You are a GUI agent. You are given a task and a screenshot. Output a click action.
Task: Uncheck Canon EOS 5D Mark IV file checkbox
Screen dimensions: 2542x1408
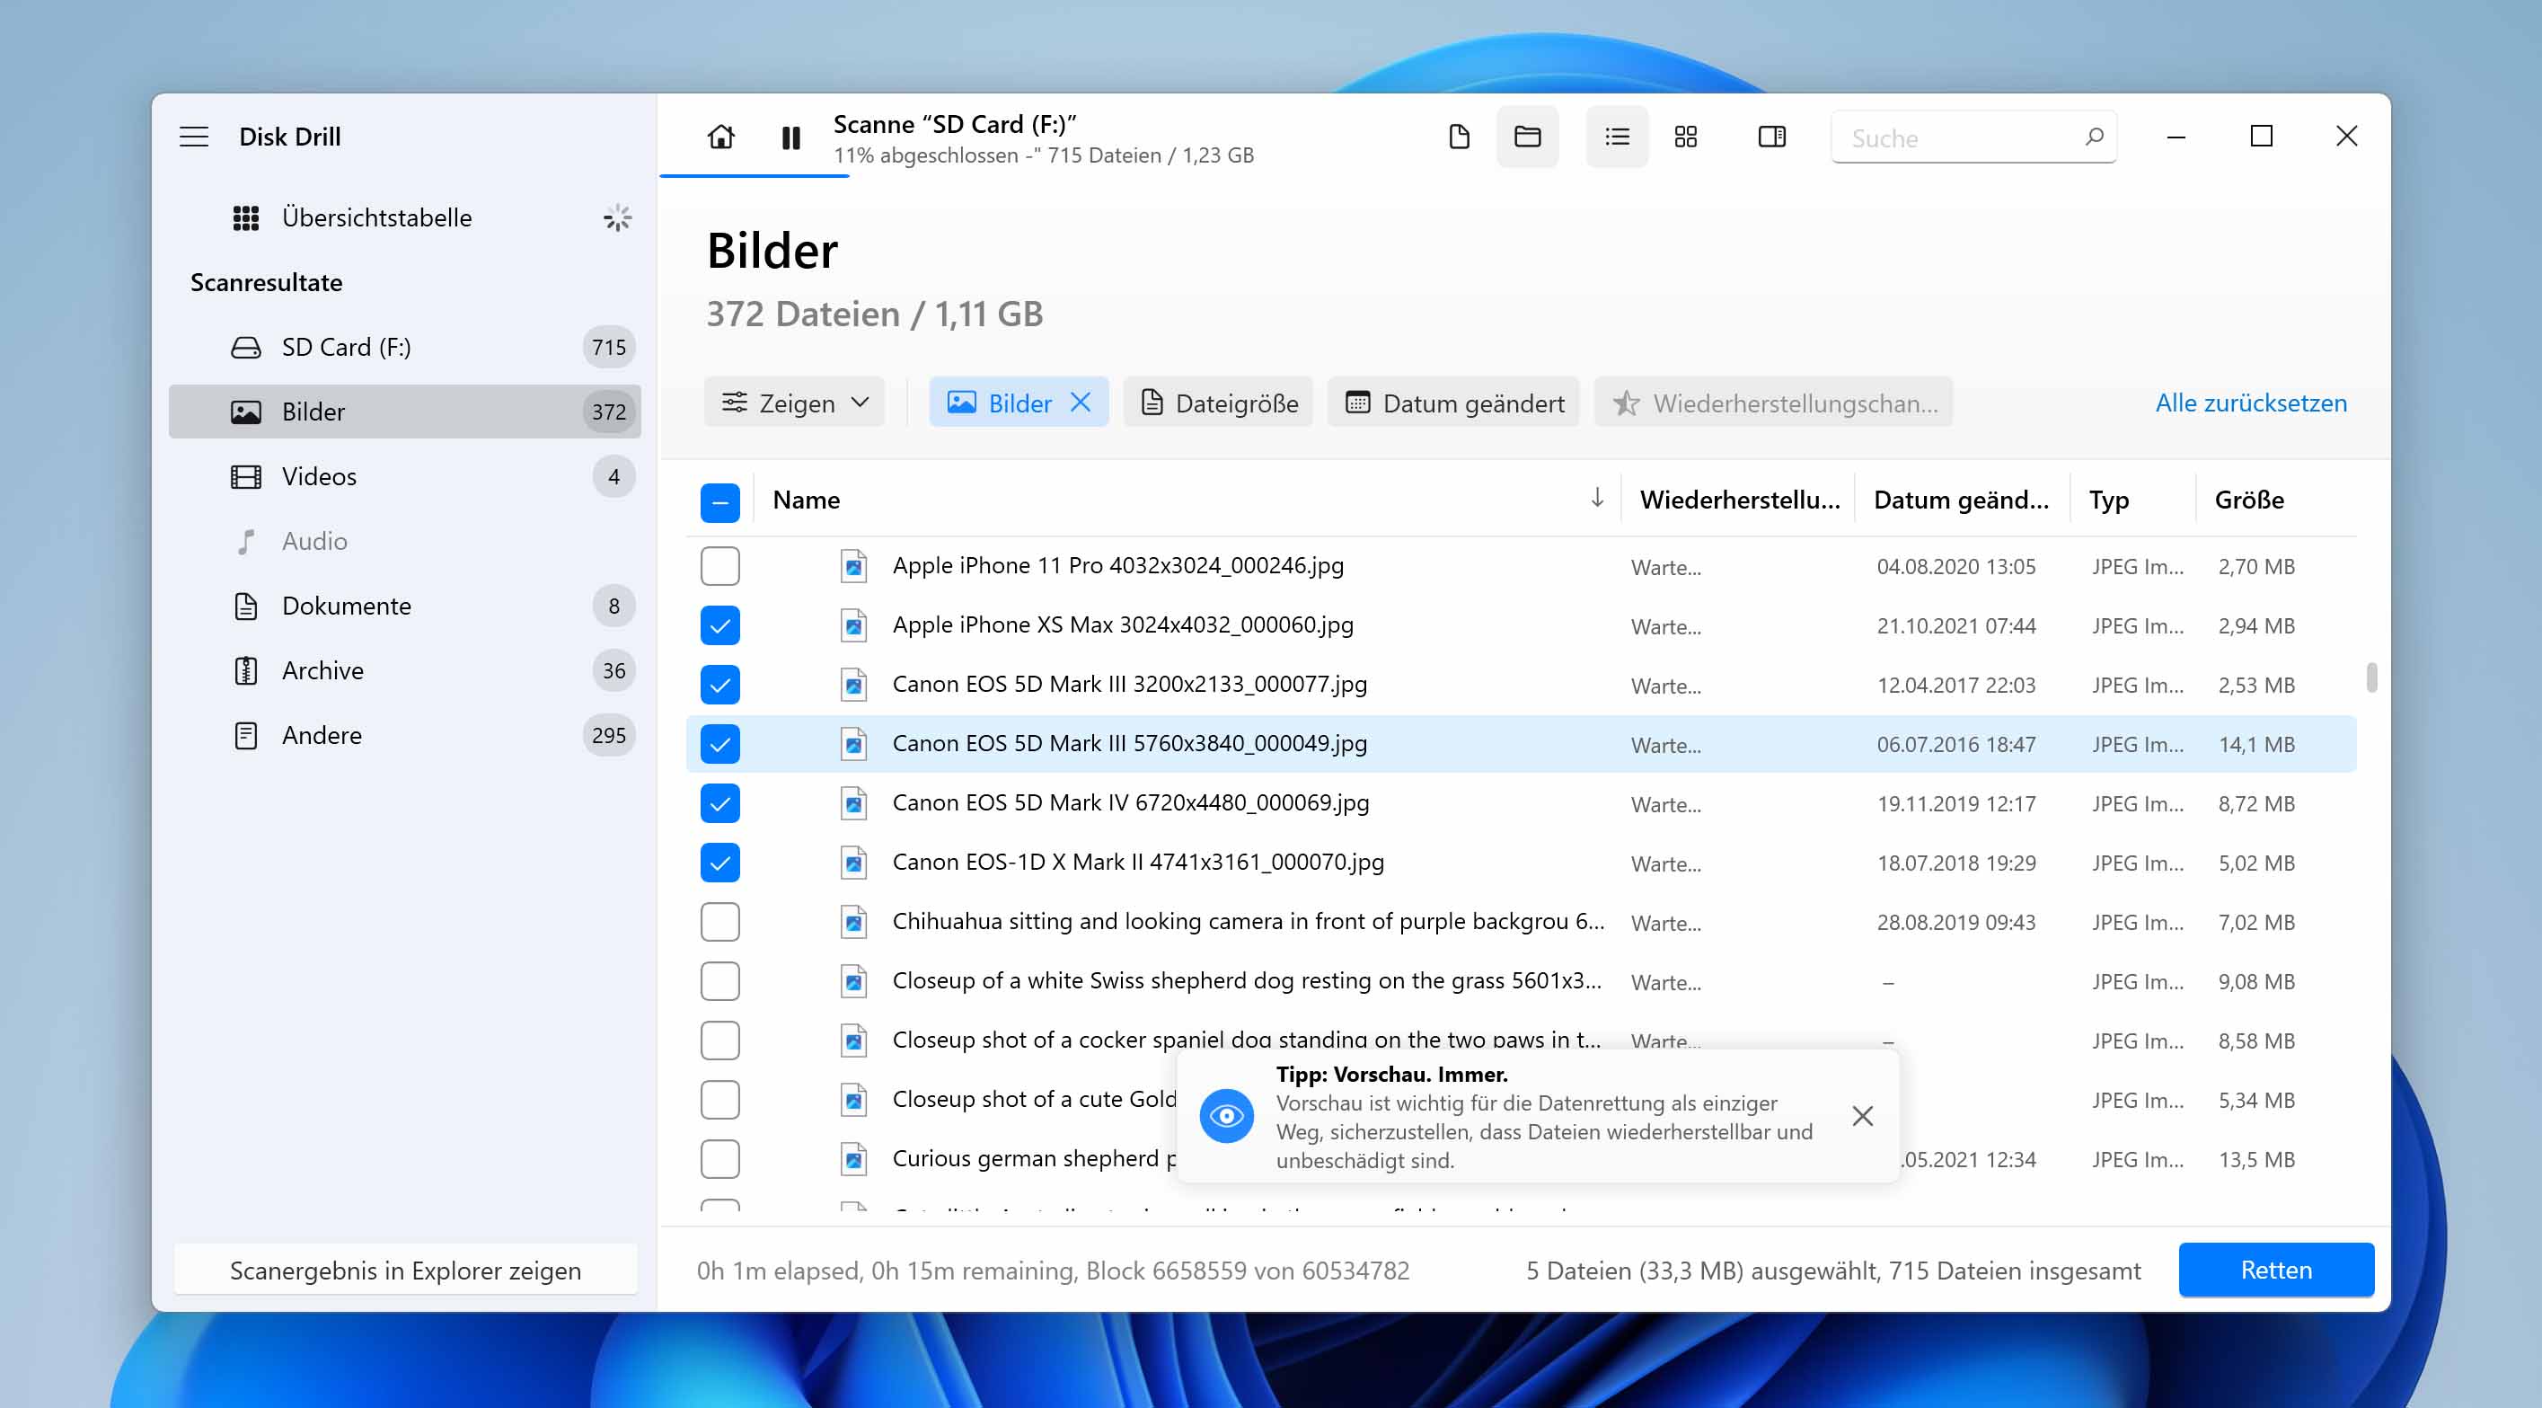[x=719, y=802]
